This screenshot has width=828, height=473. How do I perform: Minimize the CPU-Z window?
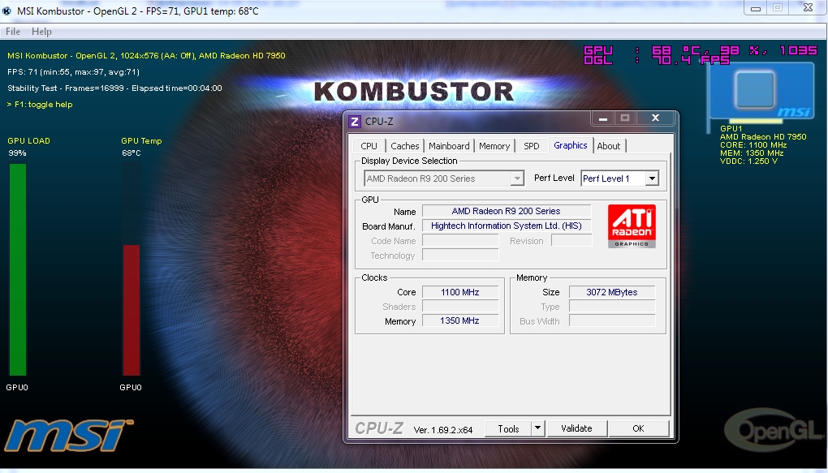pos(602,118)
